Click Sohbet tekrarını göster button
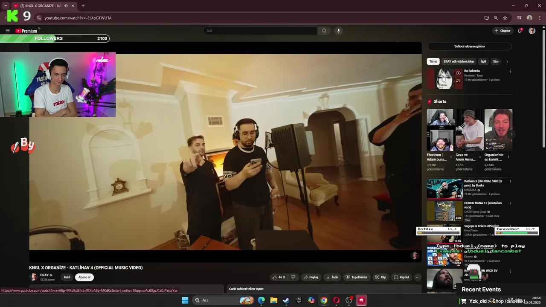 469,46
